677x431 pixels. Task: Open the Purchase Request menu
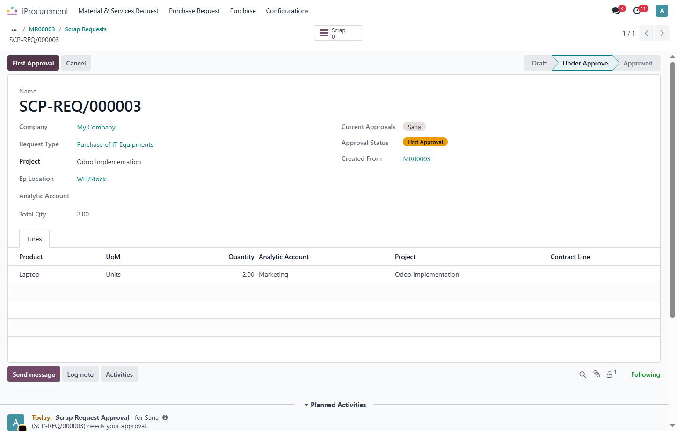(x=194, y=11)
